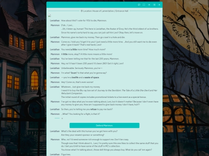Click 'The initial round of copies includes promotional tickets' line

104,97
